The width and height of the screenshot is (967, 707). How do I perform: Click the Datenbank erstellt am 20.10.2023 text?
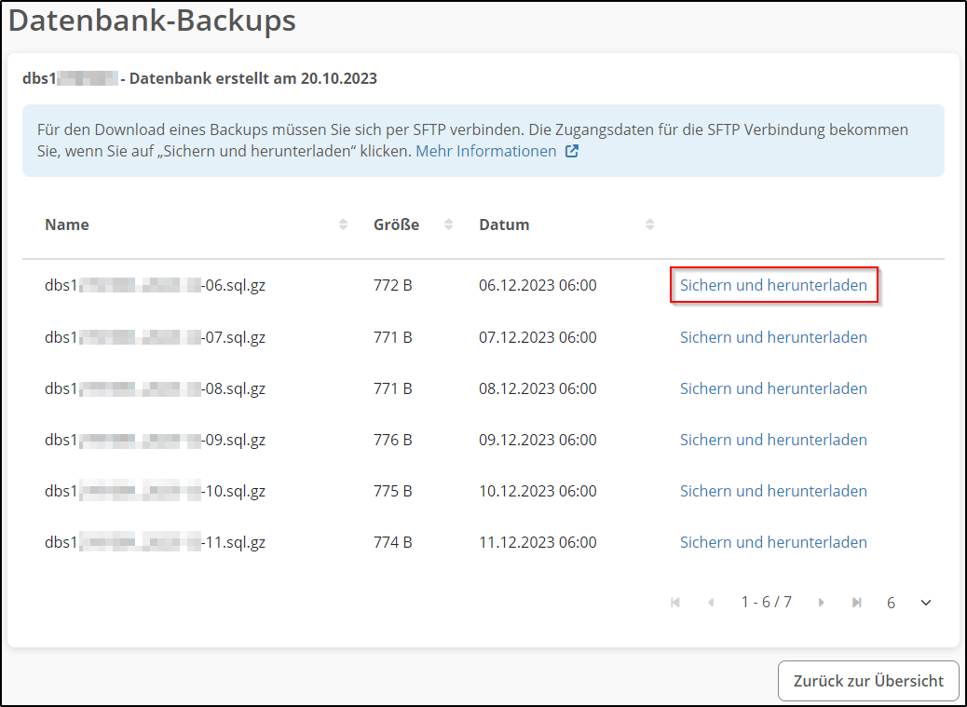[252, 78]
